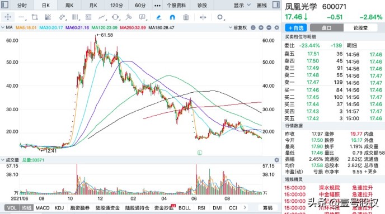Select the parallel channel drawing tool
The height and width of the screenshot is (214, 385).
tap(62, 17)
